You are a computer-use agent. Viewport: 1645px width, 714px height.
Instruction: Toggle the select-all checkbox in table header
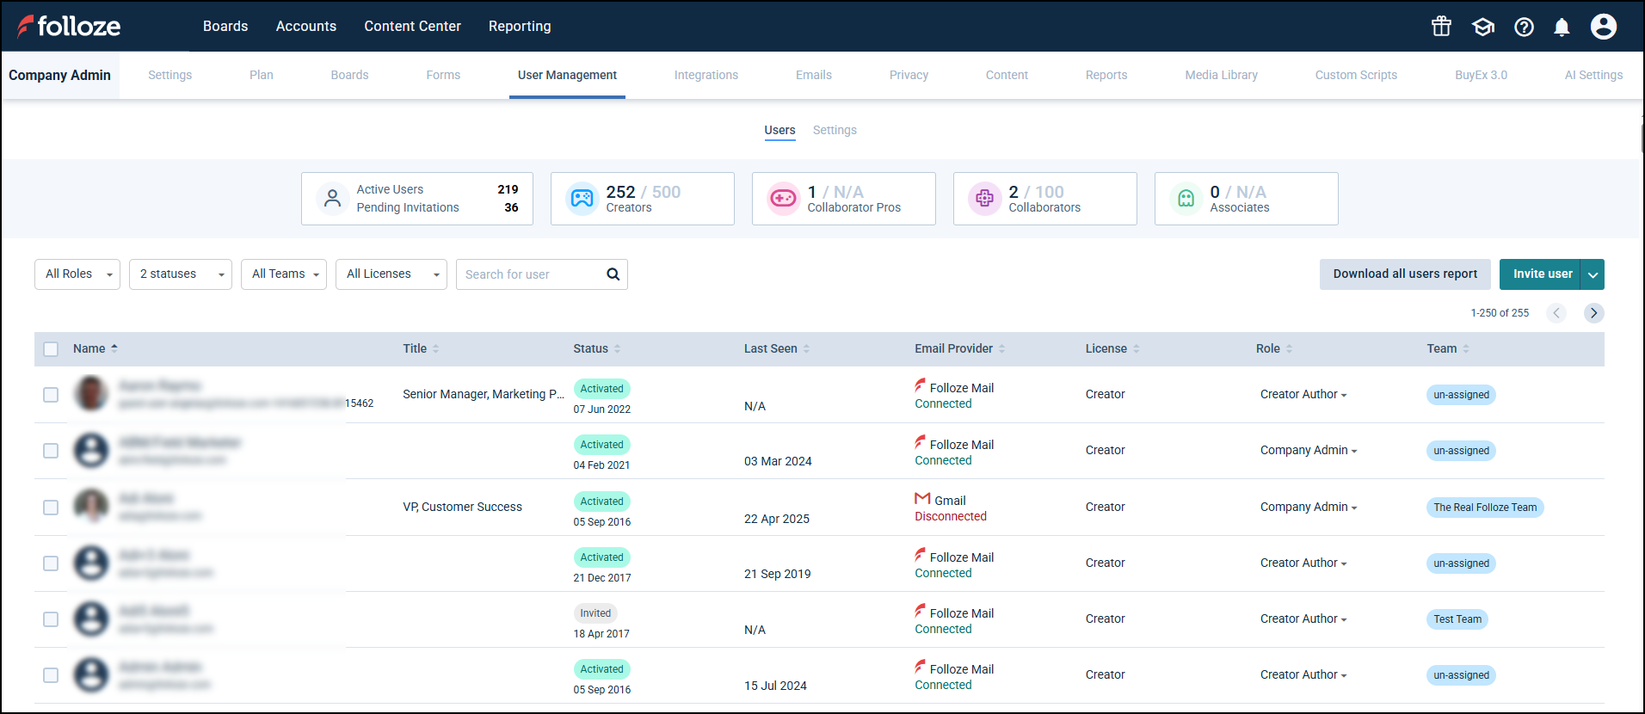(51, 349)
